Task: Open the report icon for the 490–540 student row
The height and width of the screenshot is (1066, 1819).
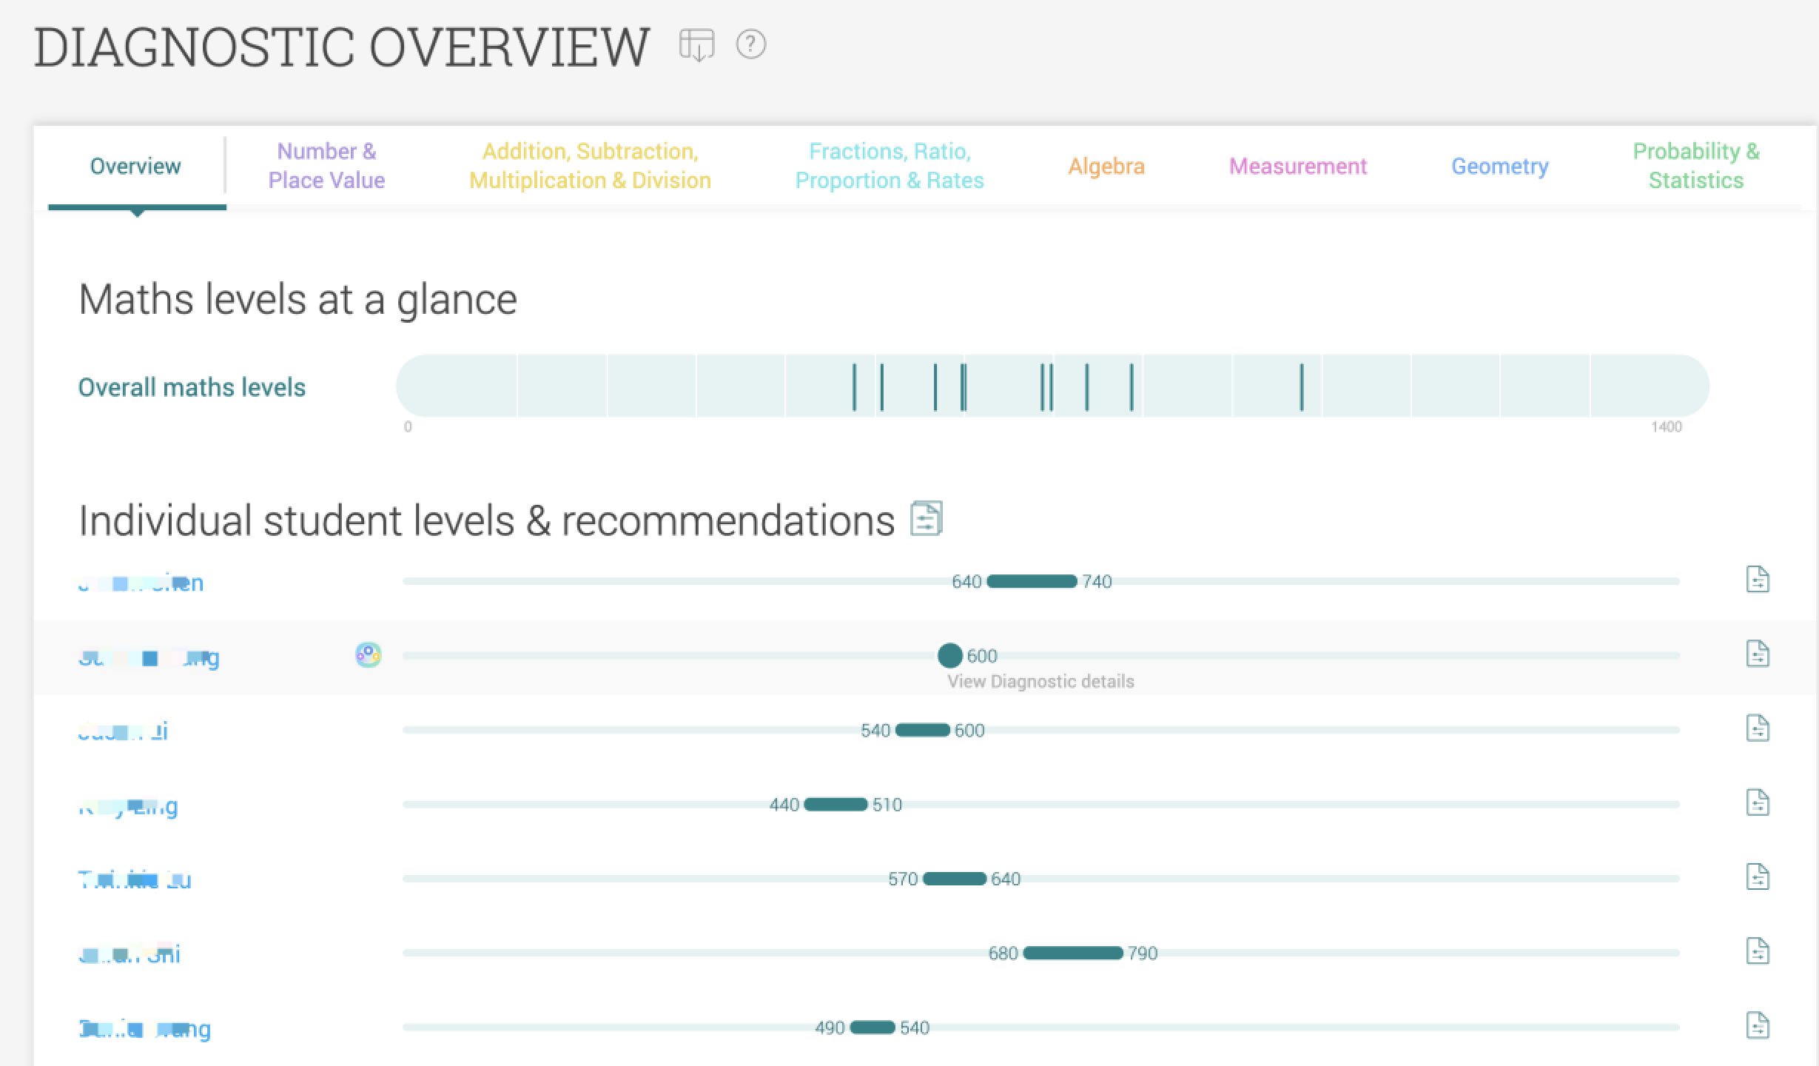Action: 1757,1026
